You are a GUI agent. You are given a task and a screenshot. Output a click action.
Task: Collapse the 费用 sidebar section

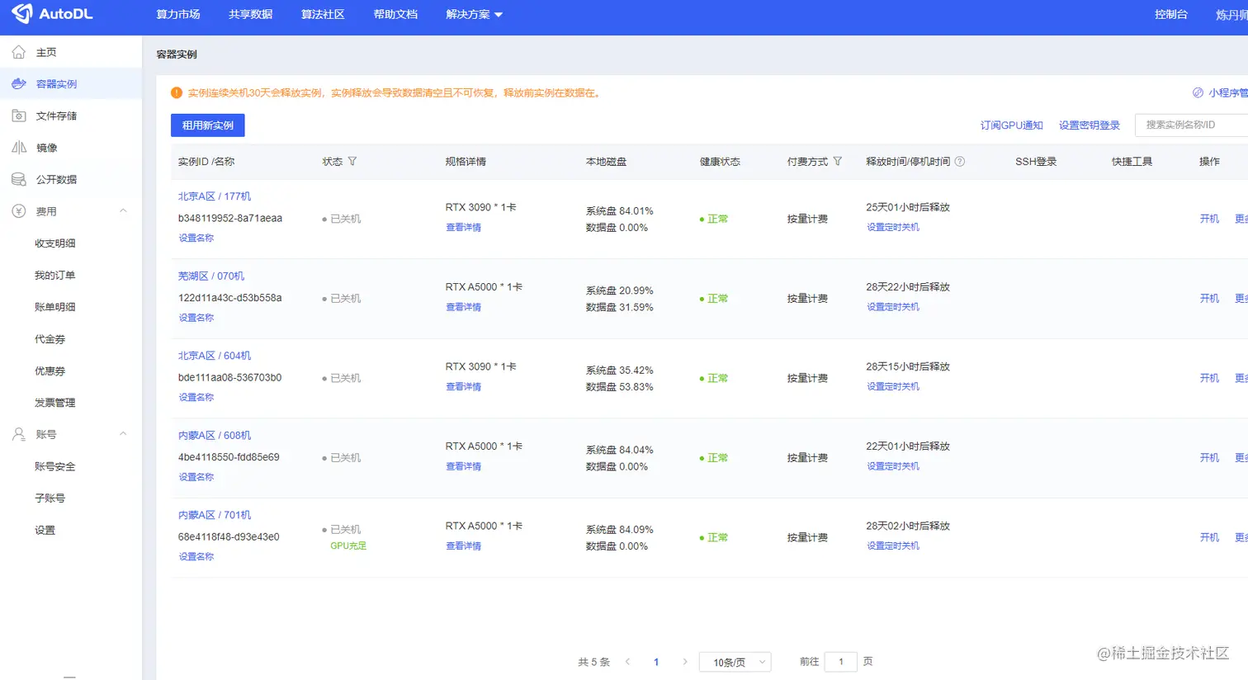click(x=123, y=211)
